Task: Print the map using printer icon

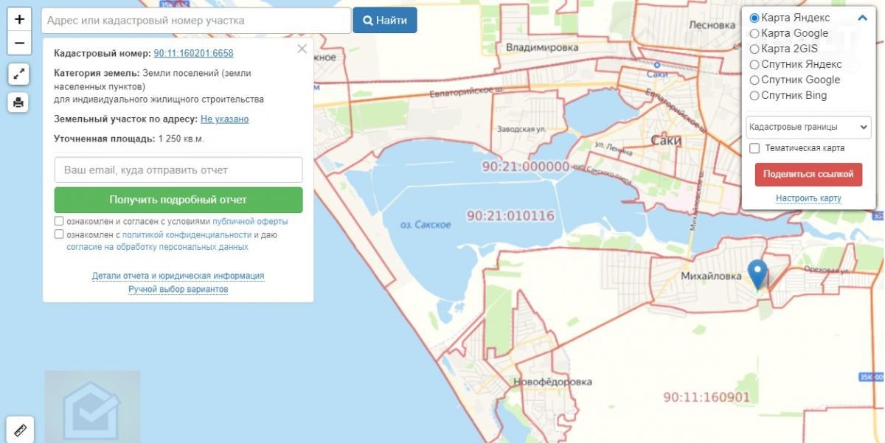Action: point(19,102)
